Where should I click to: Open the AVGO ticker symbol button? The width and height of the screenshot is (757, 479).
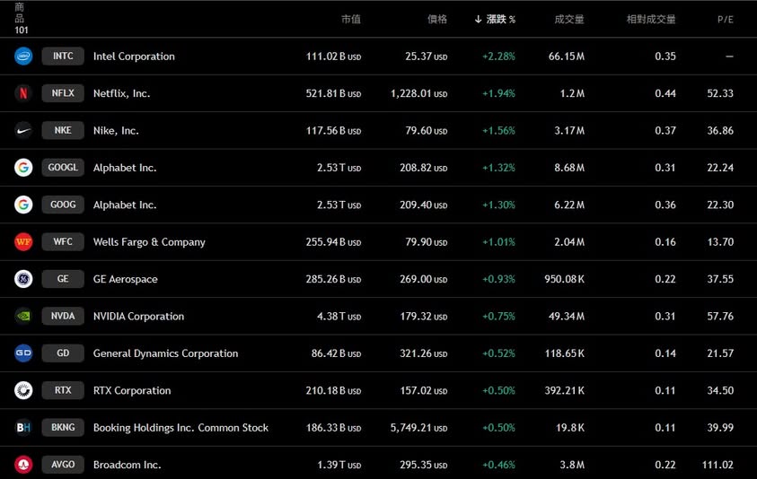point(63,465)
